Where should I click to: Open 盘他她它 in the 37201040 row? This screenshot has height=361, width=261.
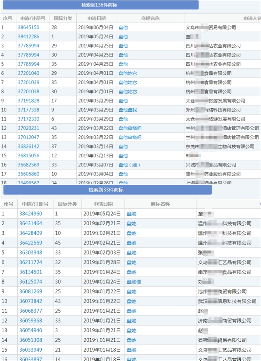coord(128,73)
